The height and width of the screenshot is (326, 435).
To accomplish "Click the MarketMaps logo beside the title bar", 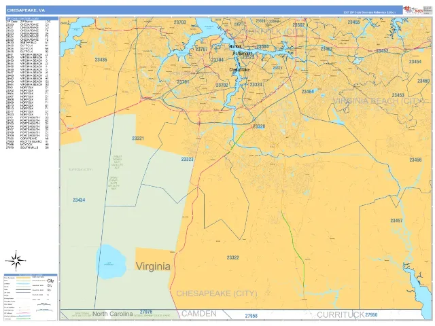I will pos(413,10).
